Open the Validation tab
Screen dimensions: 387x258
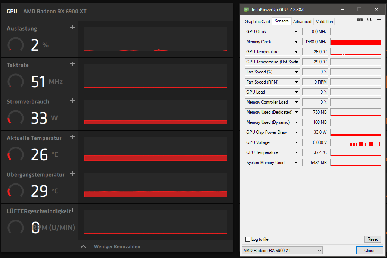coord(324,22)
